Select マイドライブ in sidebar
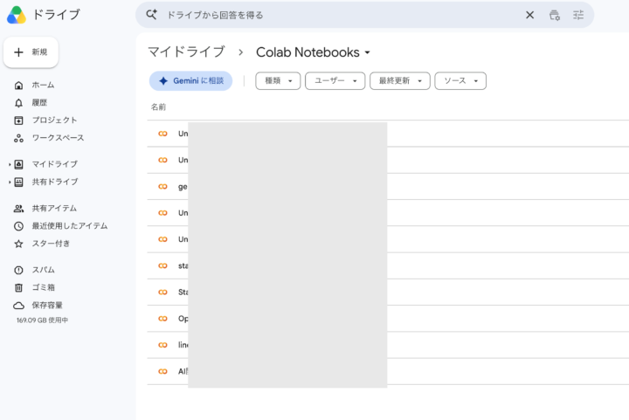 (55, 164)
